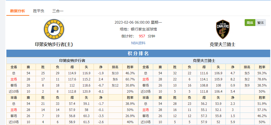Screen dimensions: 271x125
Task: Click the Cleveland Cavaliers team logo
Action: (223, 29)
